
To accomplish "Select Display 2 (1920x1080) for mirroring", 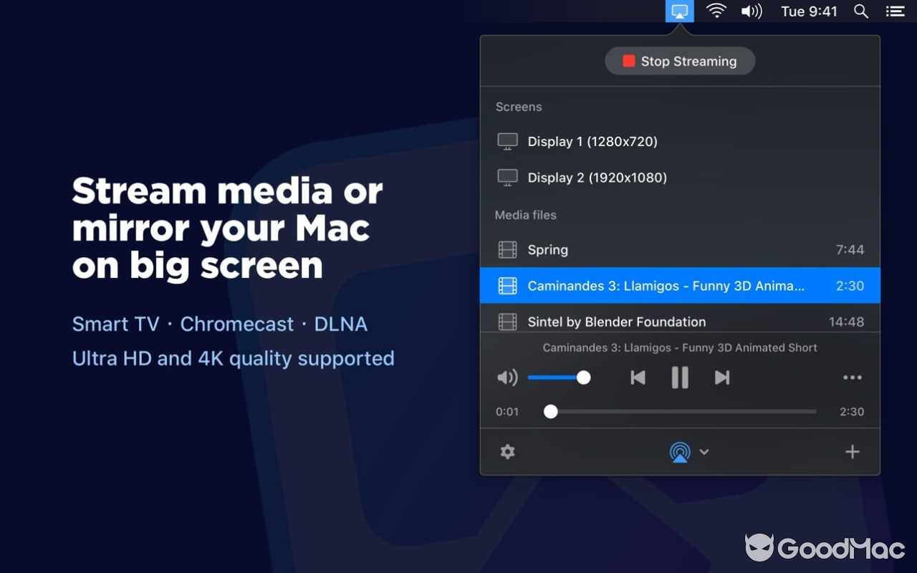I will coord(597,178).
